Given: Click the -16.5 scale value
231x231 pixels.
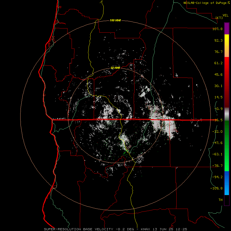Looking at the screenshot, I should (x=217, y=120).
